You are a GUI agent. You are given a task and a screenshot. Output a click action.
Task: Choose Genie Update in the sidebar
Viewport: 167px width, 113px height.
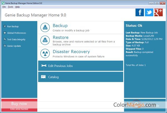(14, 46)
